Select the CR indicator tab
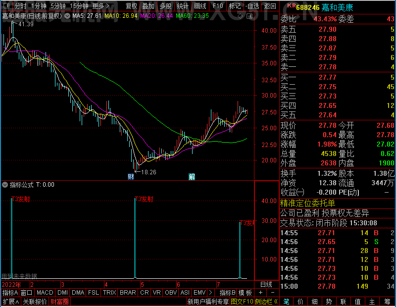 145,293
